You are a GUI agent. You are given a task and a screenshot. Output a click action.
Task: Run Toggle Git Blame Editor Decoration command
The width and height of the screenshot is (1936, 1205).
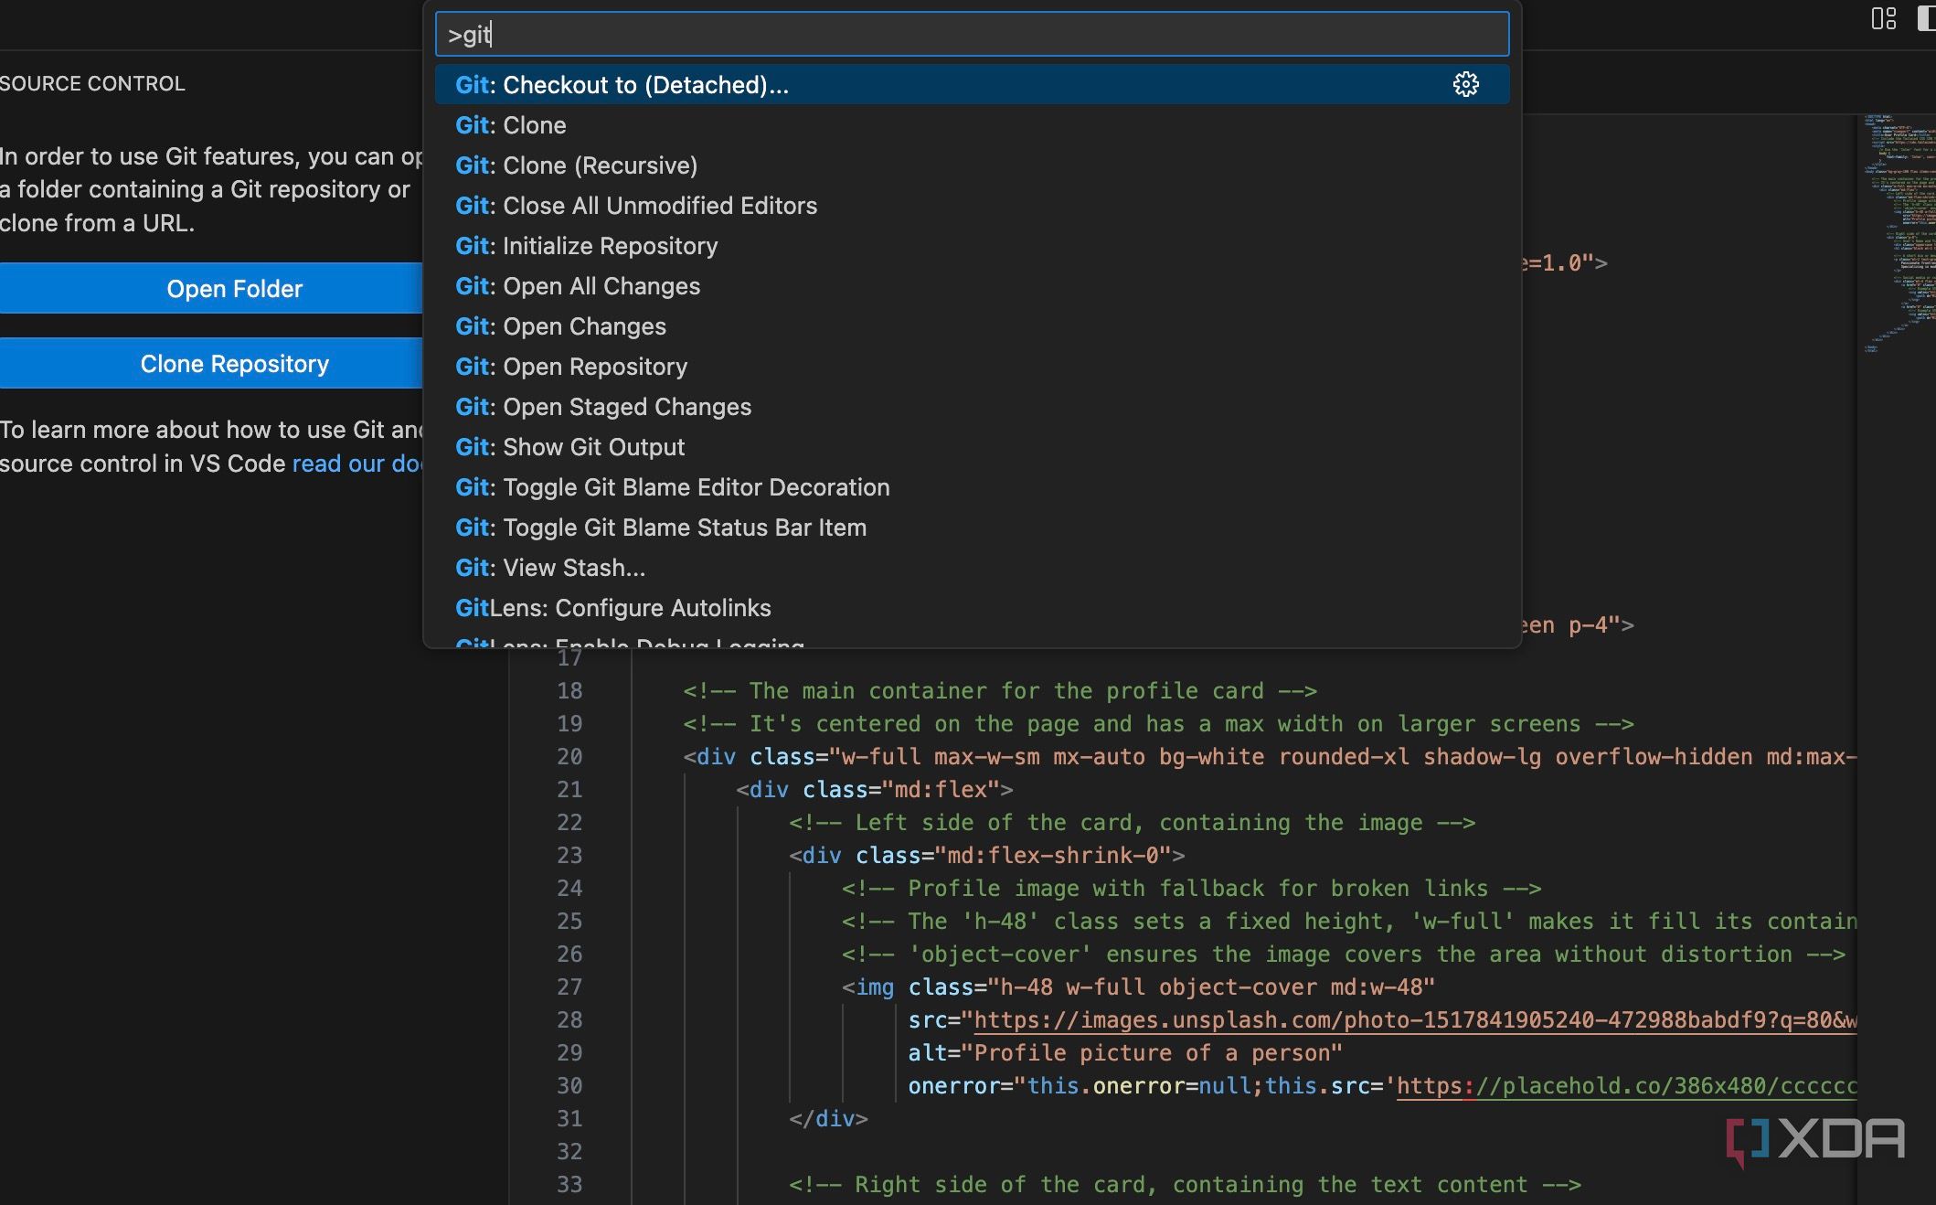point(972,487)
